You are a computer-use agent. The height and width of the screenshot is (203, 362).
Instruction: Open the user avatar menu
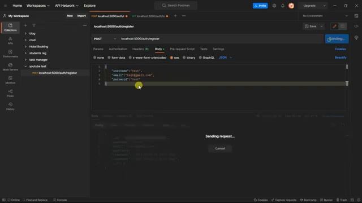(291, 6)
